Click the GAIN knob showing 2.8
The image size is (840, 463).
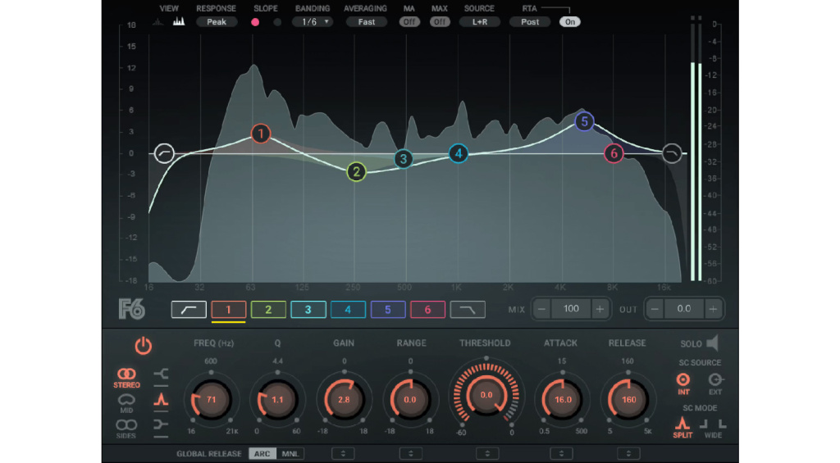pyautogui.click(x=344, y=399)
